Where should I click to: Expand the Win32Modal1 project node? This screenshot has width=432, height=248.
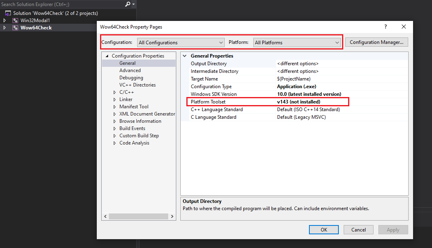[4, 21]
